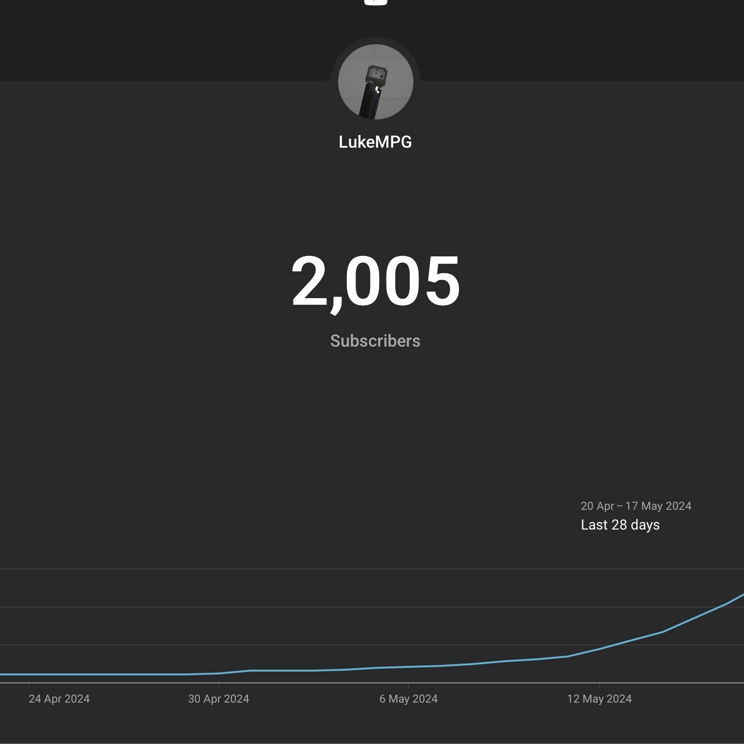This screenshot has height=744, width=744.
Task: Click the chart line above 6 May tick
Action: point(408,667)
